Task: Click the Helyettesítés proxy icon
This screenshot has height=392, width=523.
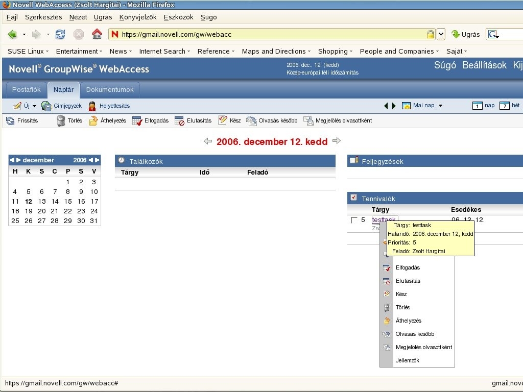Action: click(x=92, y=106)
